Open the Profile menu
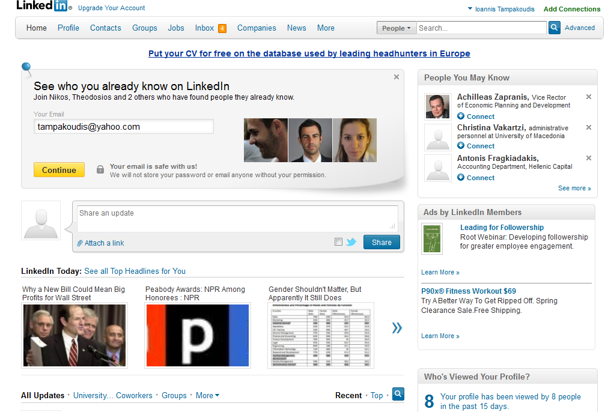The height and width of the screenshot is (412, 605). coord(68,28)
